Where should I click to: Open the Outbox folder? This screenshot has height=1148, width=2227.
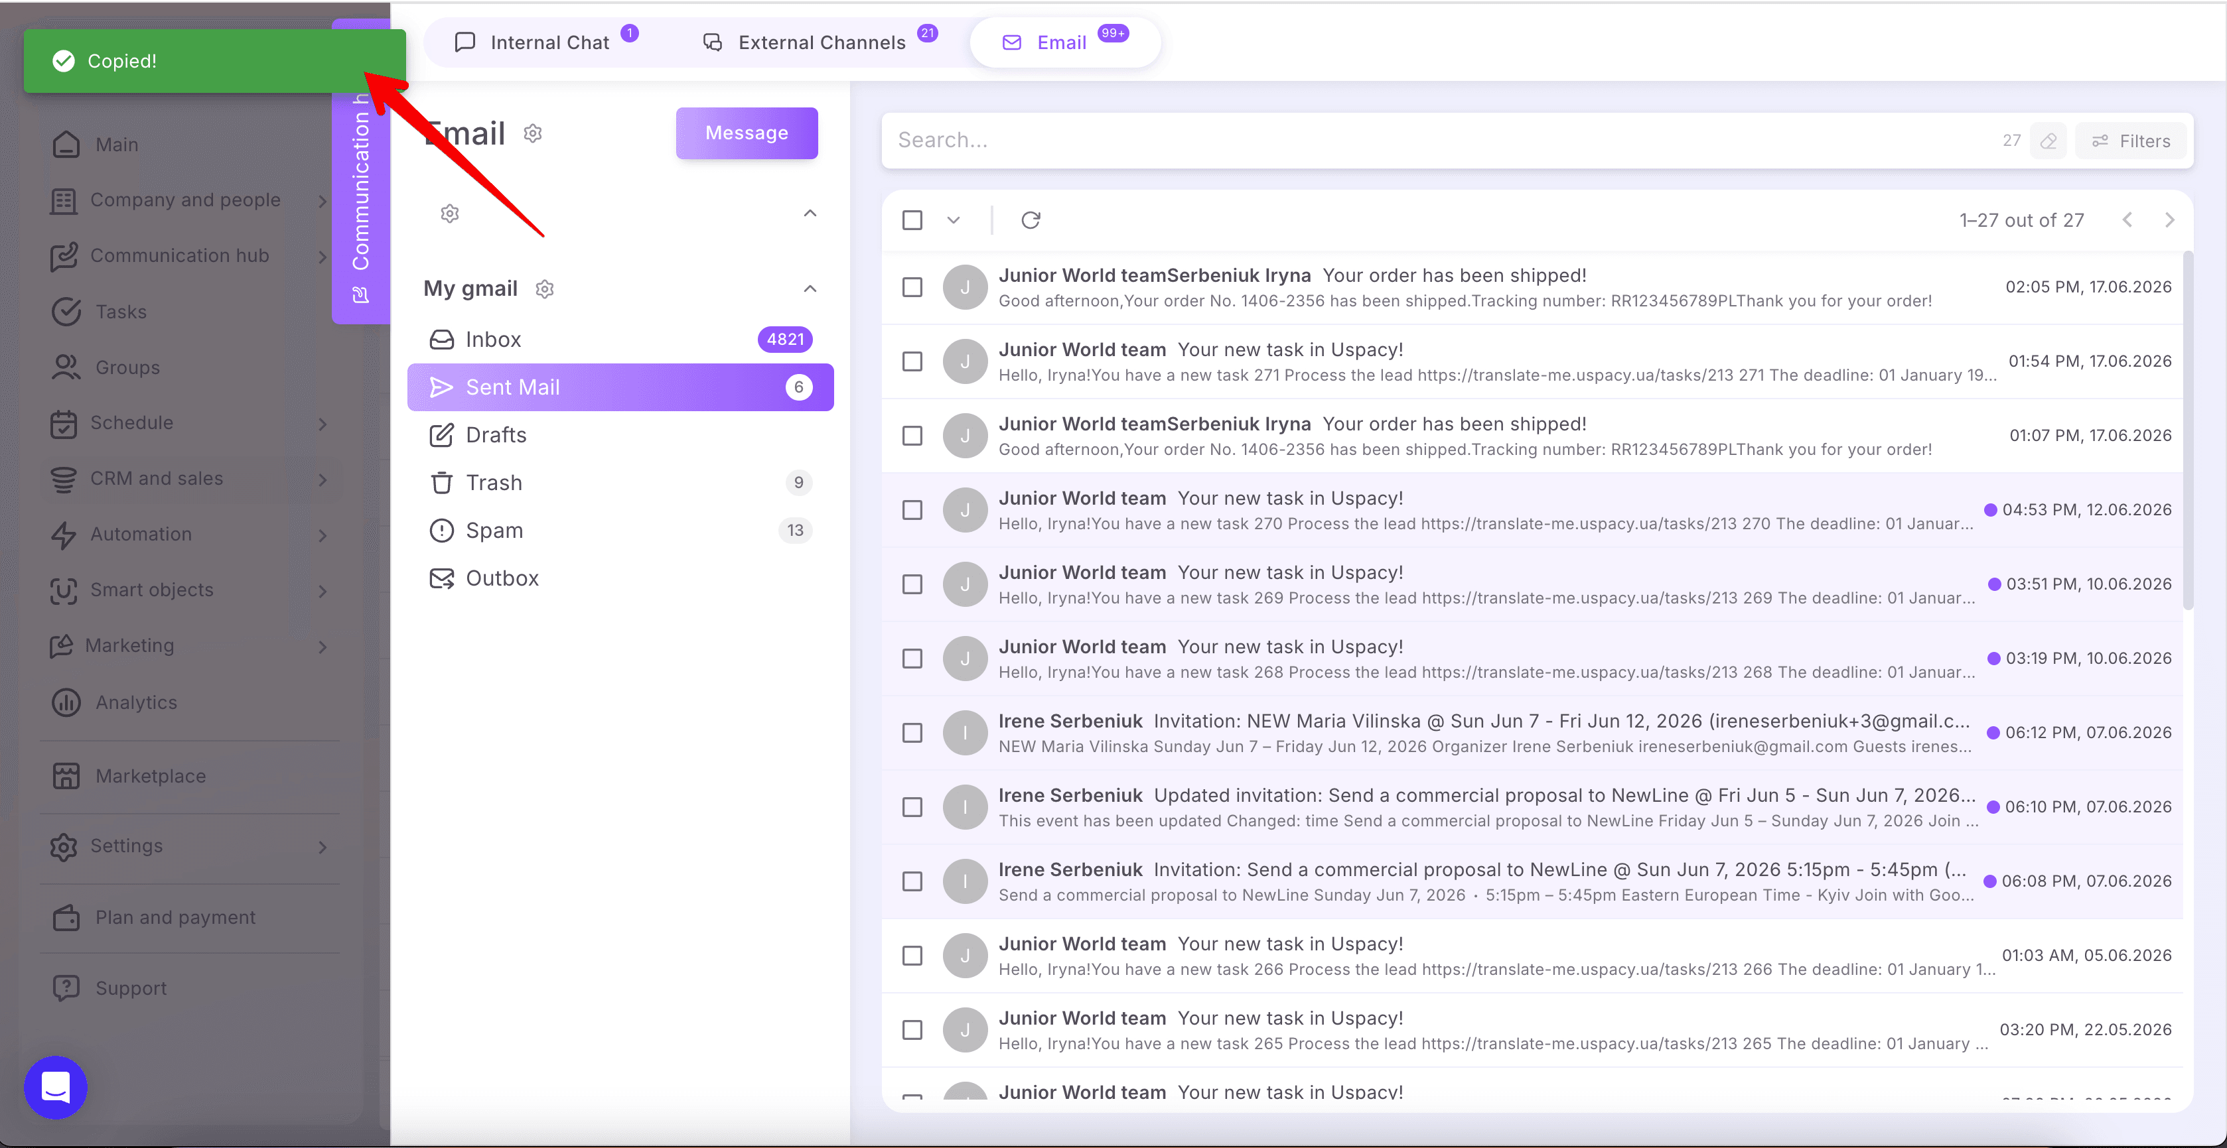click(x=620, y=578)
